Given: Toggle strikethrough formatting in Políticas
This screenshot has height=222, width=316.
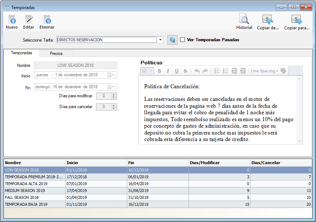Looking at the screenshot, I should click(x=186, y=71).
